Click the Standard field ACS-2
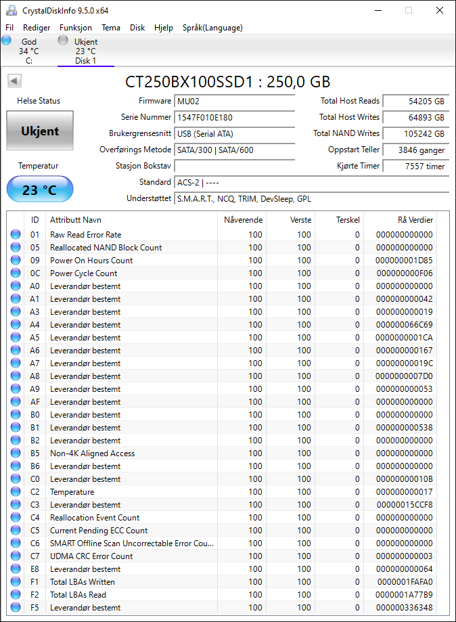The height and width of the screenshot is (622, 456). point(312,183)
